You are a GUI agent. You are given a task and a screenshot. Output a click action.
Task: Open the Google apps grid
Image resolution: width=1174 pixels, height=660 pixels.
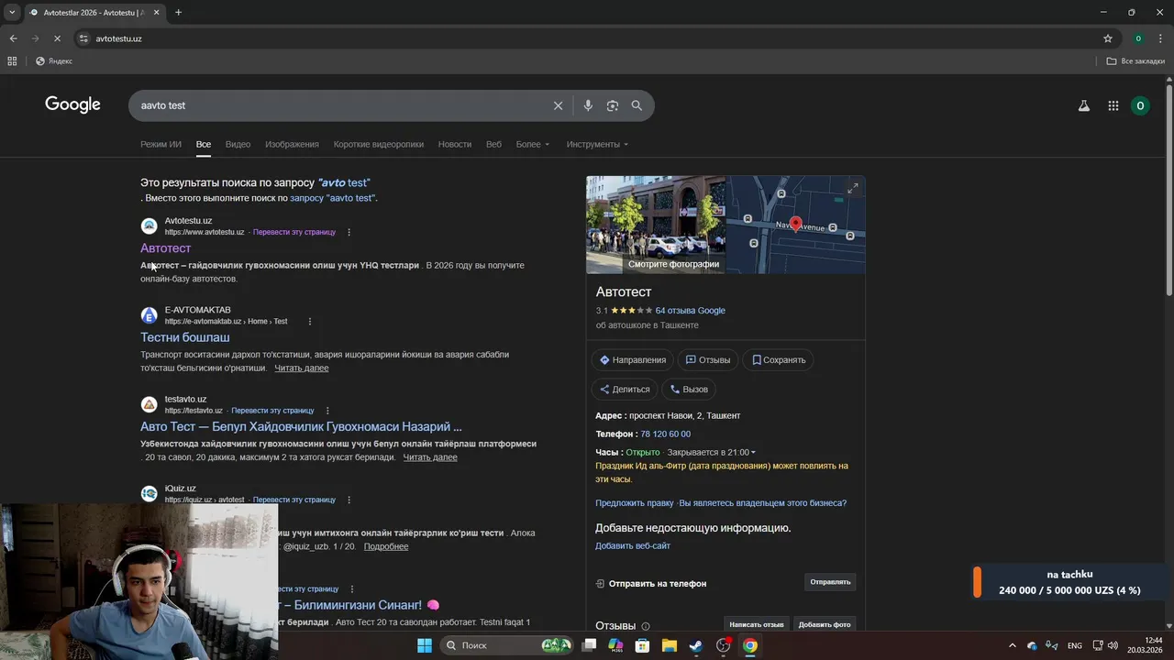click(x=1113, y=105)
